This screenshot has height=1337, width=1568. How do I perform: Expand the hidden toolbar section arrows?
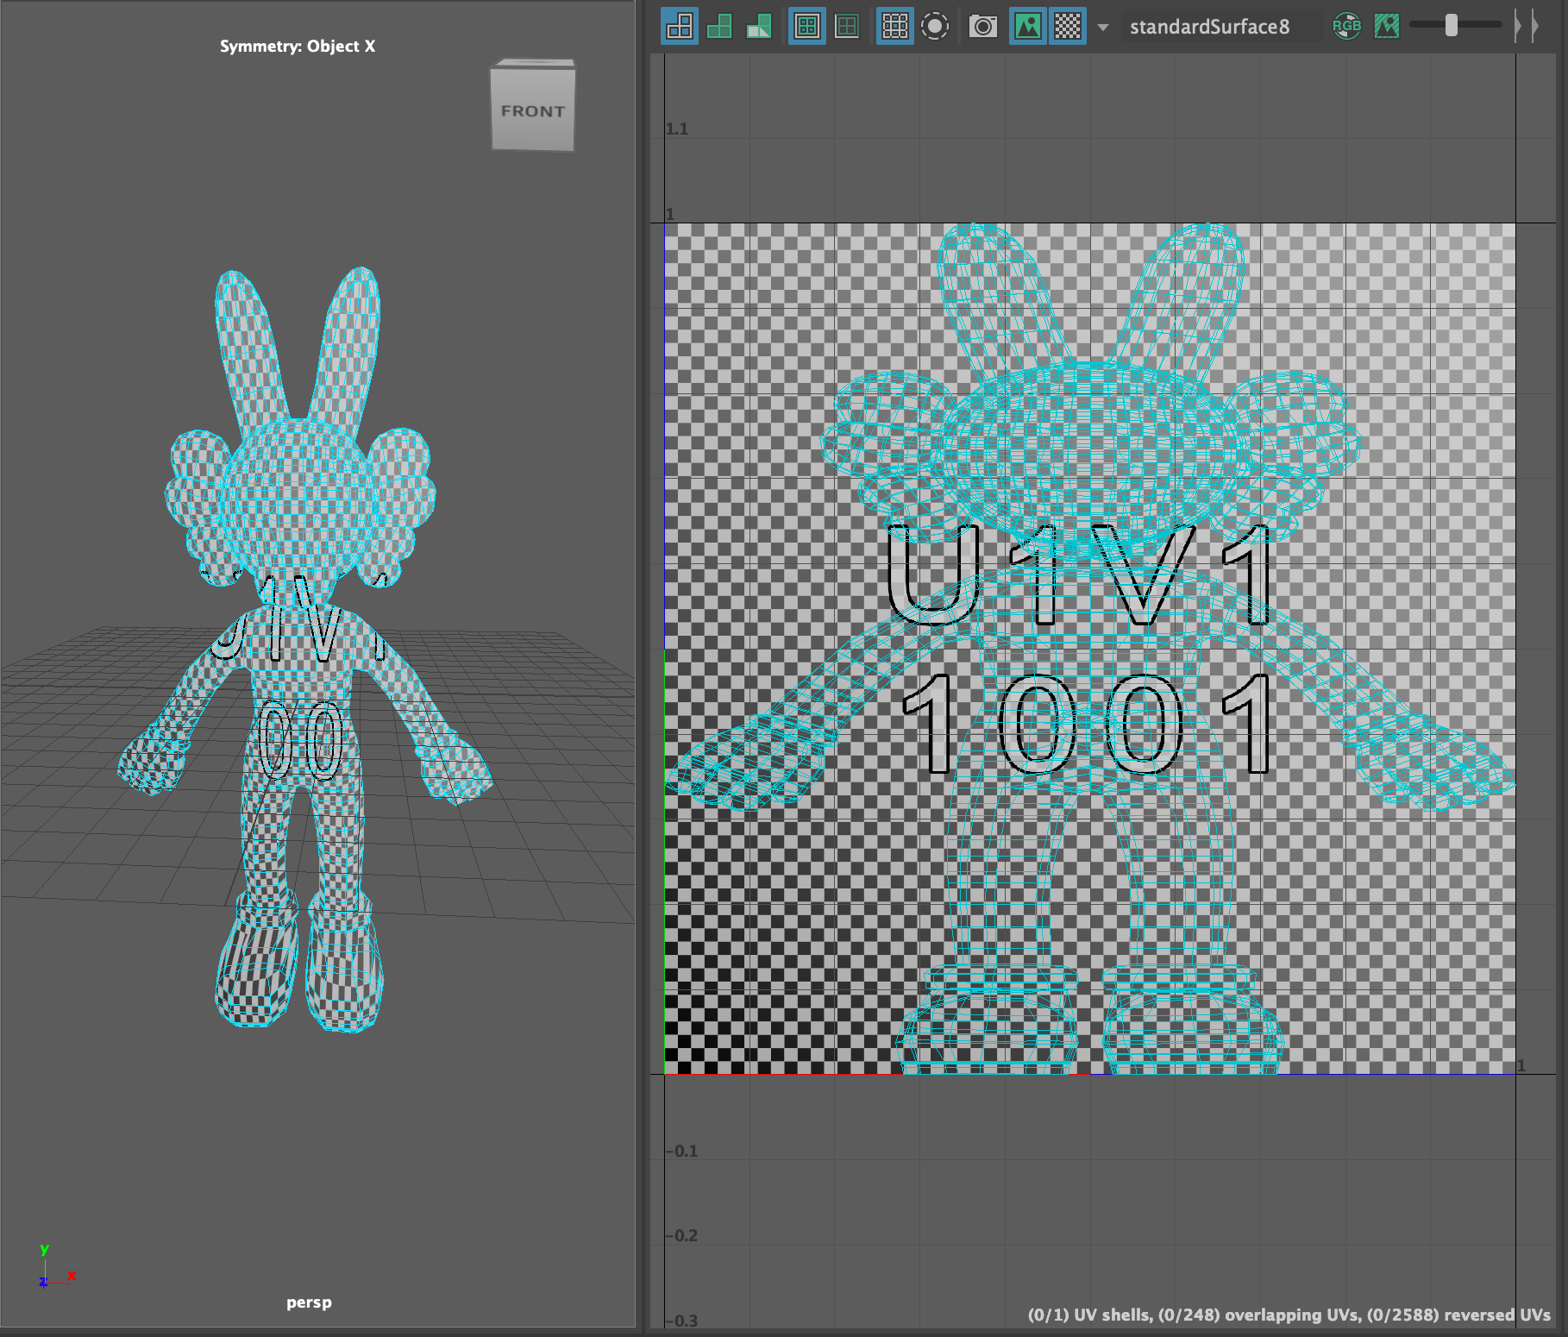(x=1526, y=26)
